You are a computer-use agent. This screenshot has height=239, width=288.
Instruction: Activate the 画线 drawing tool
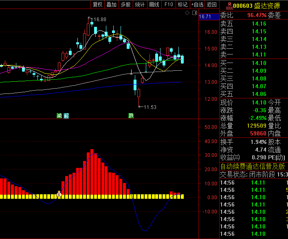click(x=154, y=4)
